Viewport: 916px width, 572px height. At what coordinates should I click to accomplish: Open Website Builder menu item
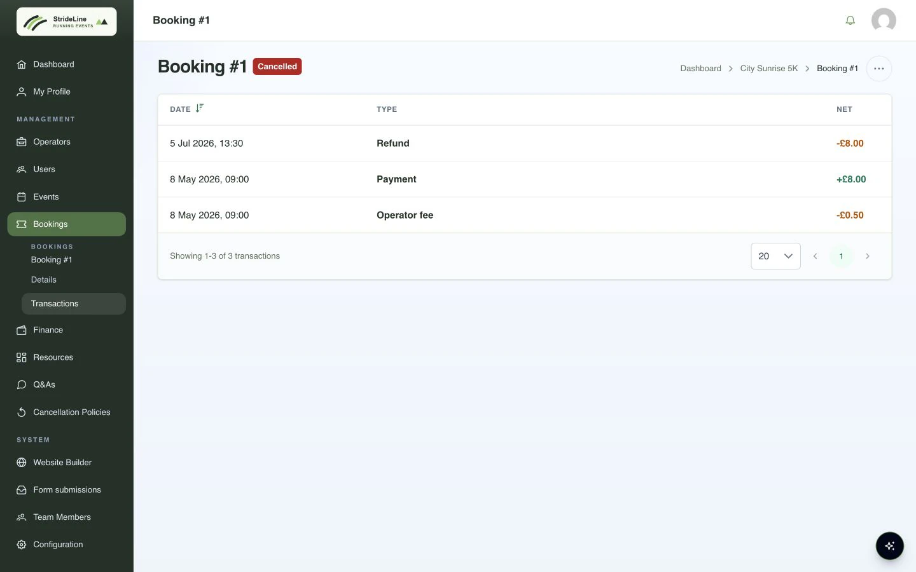pyautogui.click(x=67, y=462)
